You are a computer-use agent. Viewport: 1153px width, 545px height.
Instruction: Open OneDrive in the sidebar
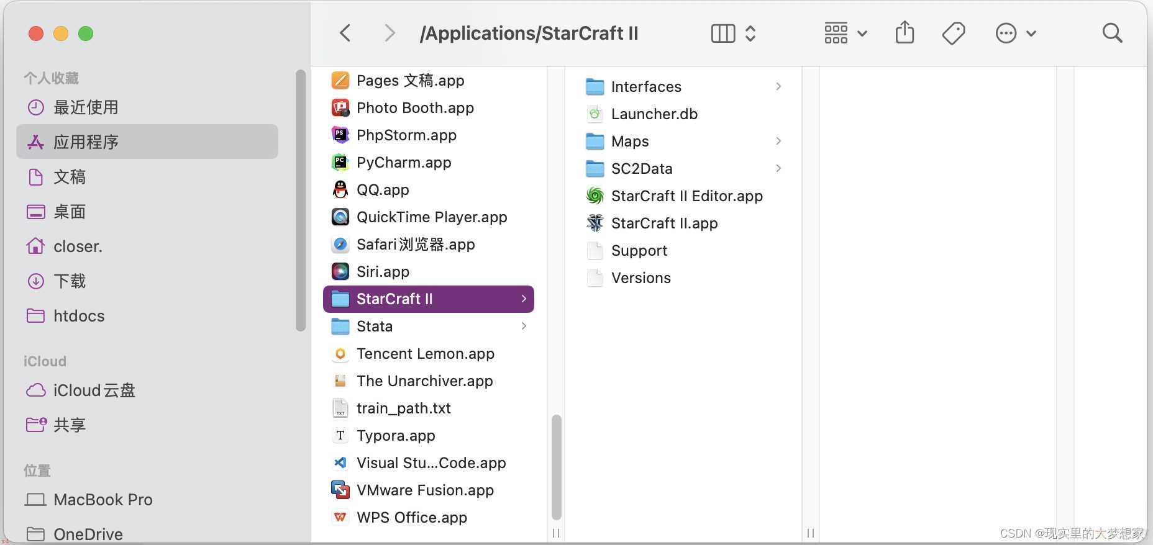click(147, 534)
